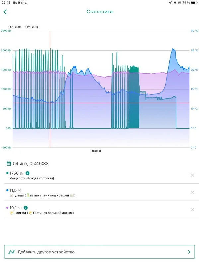Tap the 04янв label on time axis

click(x=97, y=151)
